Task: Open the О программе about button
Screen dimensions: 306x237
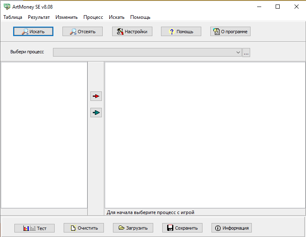Action: pyautogui.click(x=230, y=31)
